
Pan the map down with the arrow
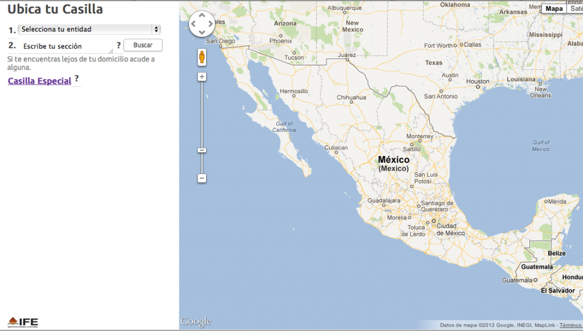click(202, 32)
